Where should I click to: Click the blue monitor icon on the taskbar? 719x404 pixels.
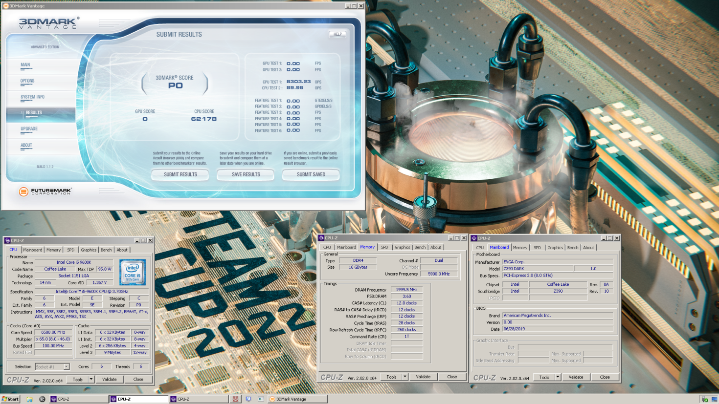248,399
